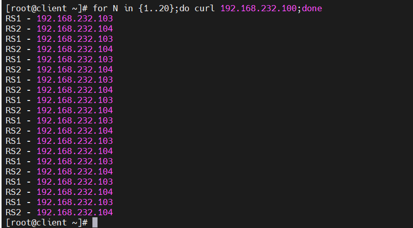This screenshot has height=228, width=413.
Task: Click the first RS2 - 192.168.232.104 output line
Action: click(x=59, y=29)
